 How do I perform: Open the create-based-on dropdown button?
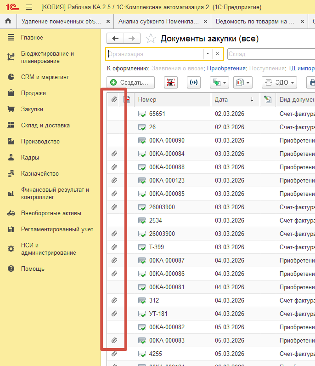219,83
